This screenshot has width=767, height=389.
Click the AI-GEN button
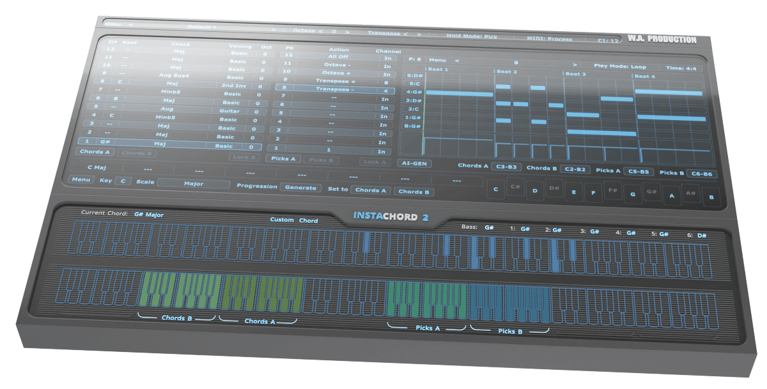[415, 164]
